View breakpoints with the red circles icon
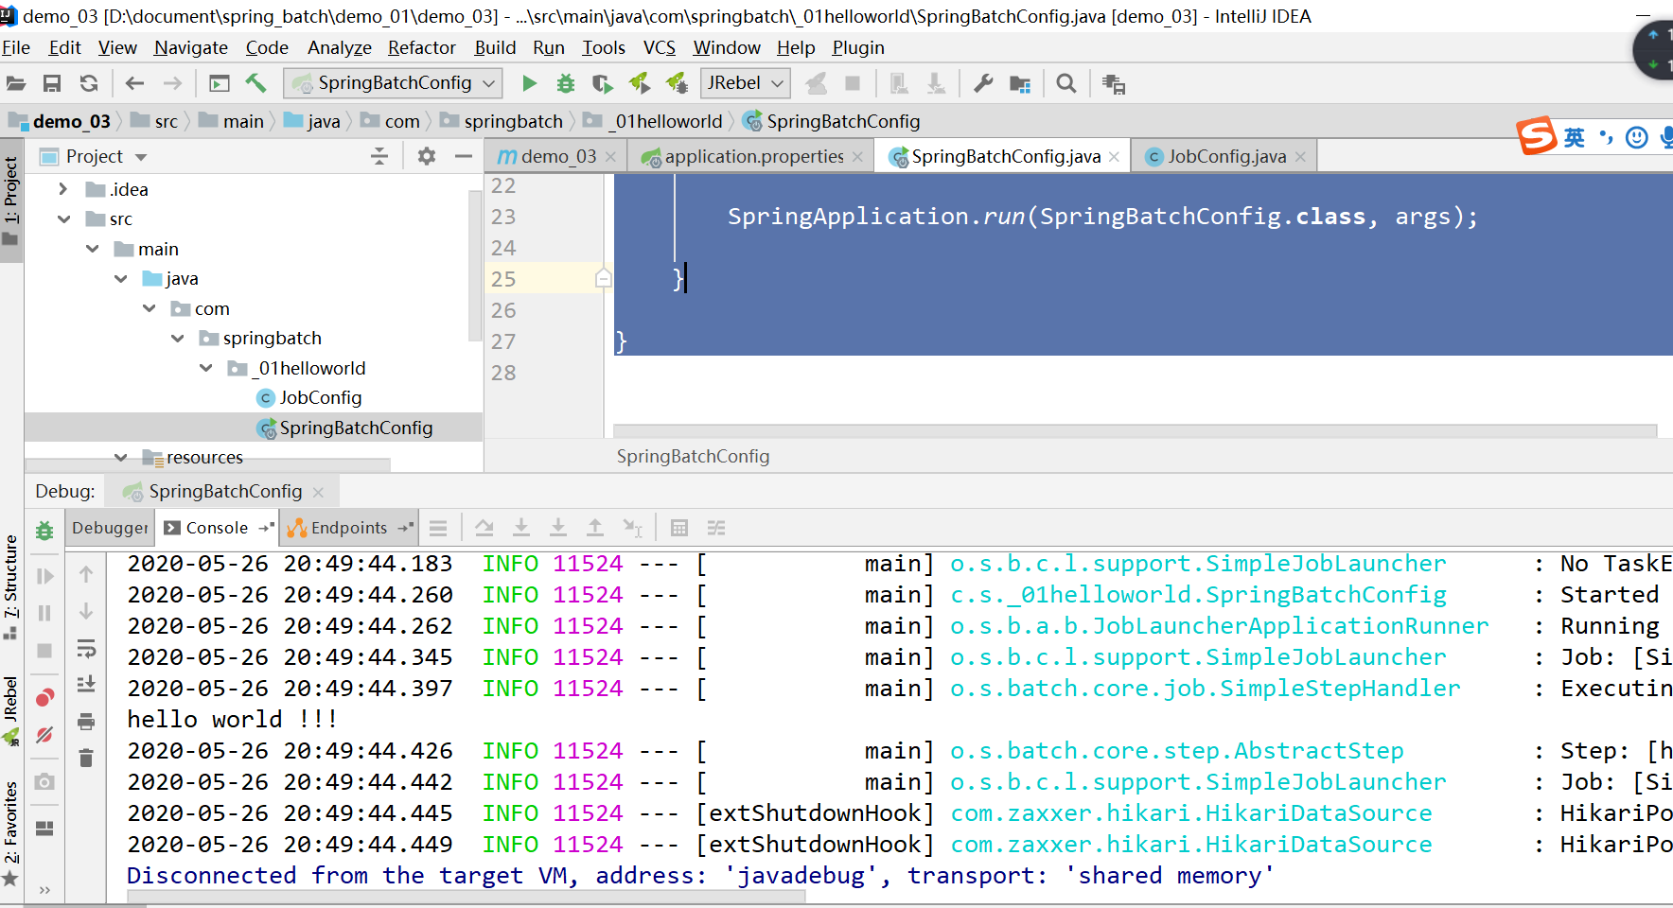This screenshot has width=1673, height=908. coord(44,698)
